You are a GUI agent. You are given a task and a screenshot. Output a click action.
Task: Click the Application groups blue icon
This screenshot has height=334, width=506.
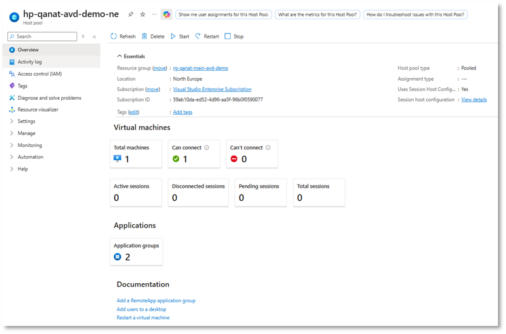click(x=118, y=257)
